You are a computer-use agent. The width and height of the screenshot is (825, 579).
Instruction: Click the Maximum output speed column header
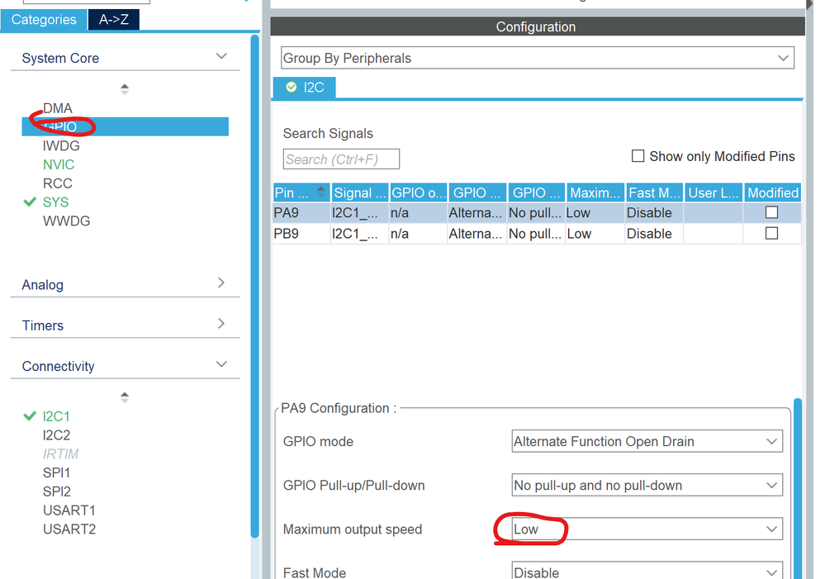click(595, 192)
